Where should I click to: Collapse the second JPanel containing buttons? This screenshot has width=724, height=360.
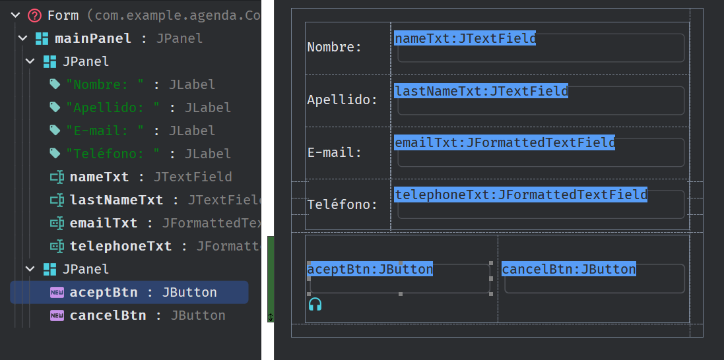[30, 269]
